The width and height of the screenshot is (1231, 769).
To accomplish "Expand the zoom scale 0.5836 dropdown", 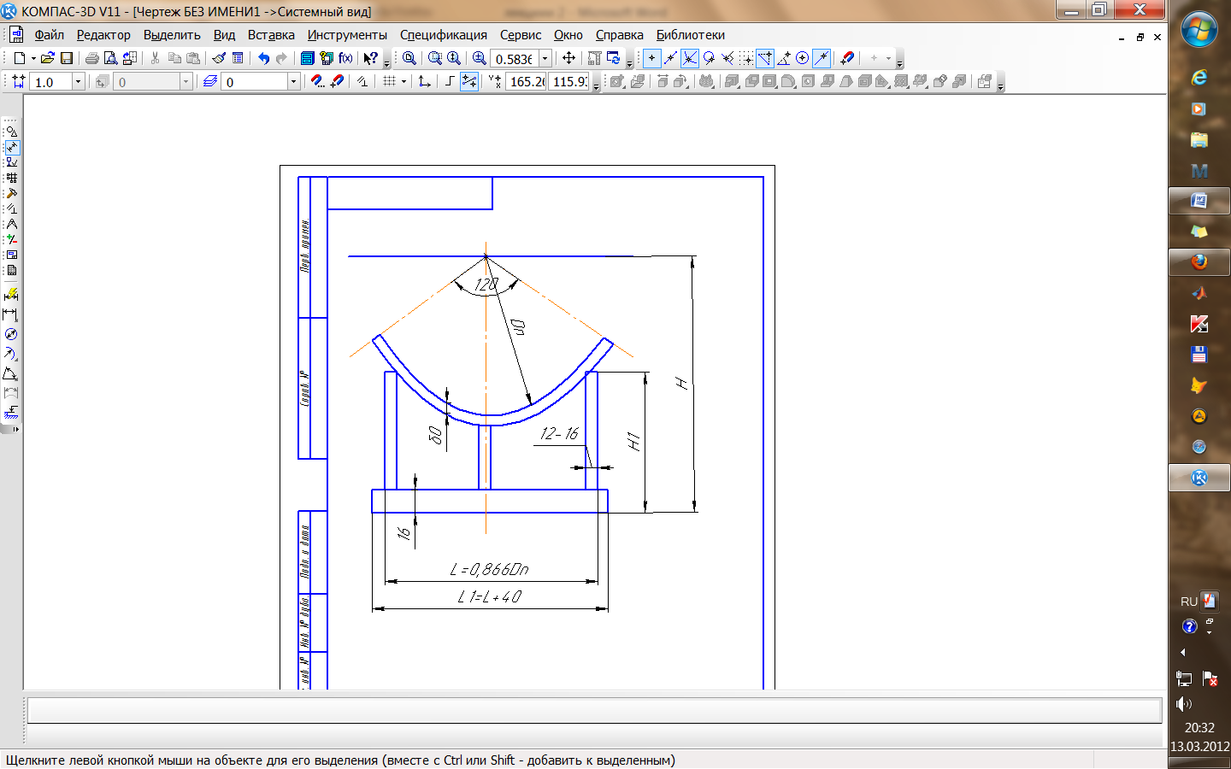I will point(545,58).
